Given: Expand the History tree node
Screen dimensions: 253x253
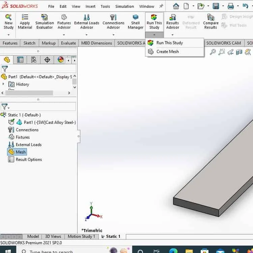Looking at the screenshot, I should (x=3, y=84).
